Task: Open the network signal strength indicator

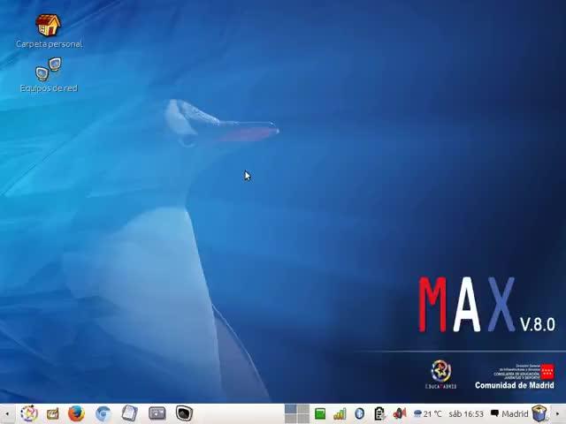Action: [340, 414]
